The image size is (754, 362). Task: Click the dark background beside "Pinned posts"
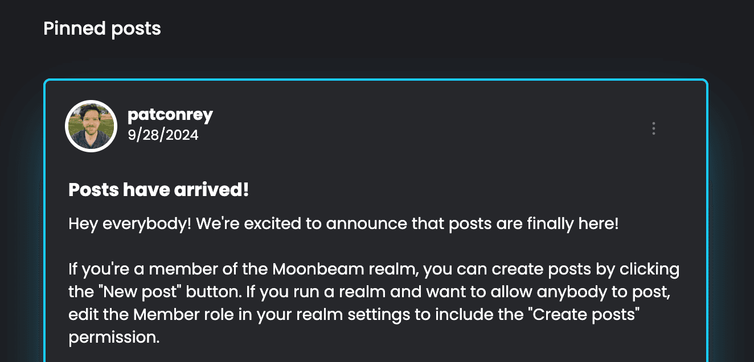point(433,28)
